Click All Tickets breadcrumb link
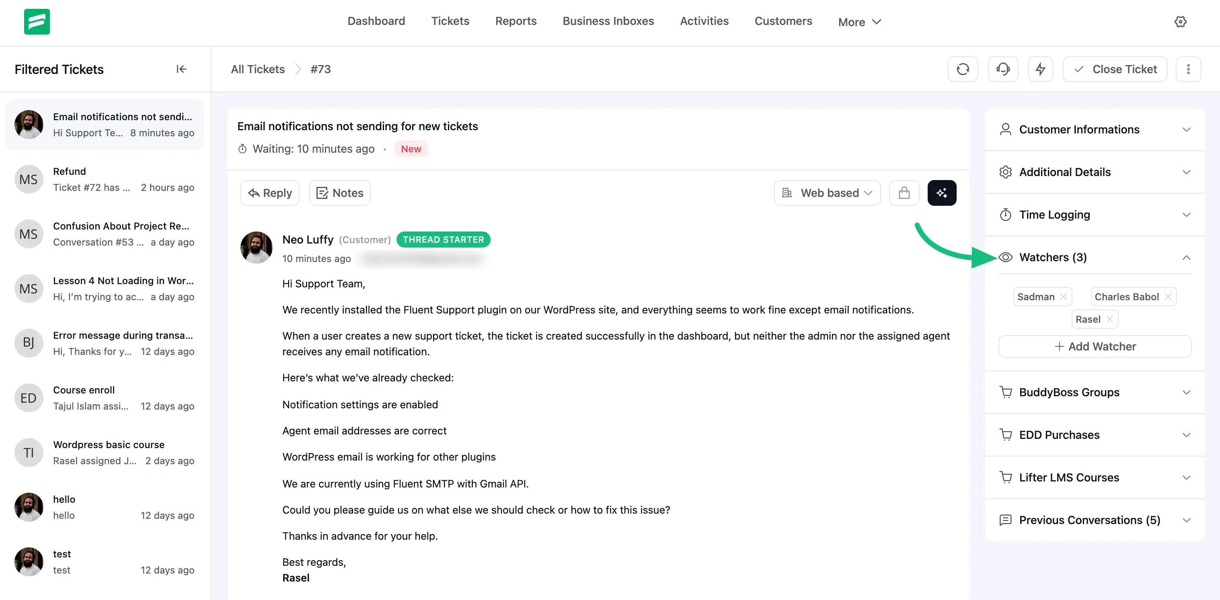Viewport: 1220px width, 600px height. coord(258,70)
